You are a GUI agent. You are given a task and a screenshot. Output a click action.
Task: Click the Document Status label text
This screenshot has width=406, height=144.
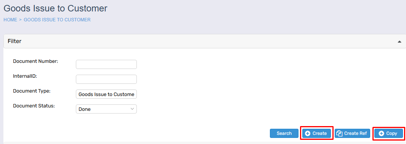pos(34,106)
